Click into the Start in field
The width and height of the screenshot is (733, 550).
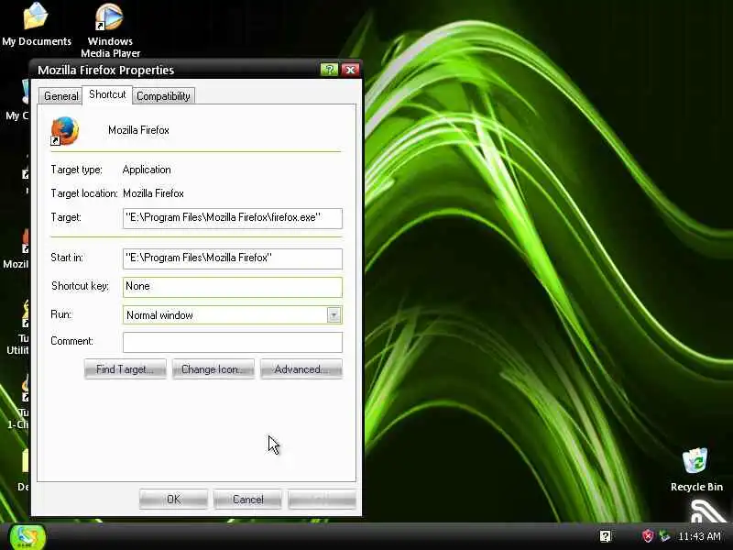233,258
